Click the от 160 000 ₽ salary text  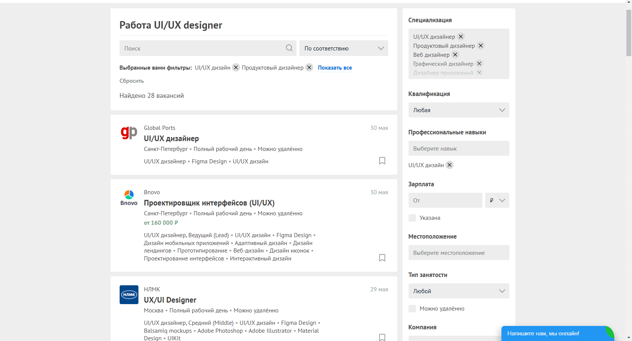[161, 223]
